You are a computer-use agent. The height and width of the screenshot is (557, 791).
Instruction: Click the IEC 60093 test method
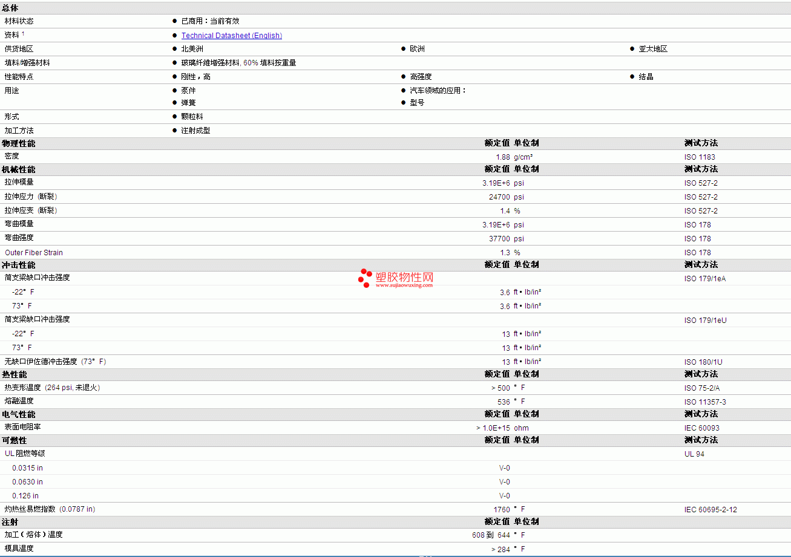(702, 428)
